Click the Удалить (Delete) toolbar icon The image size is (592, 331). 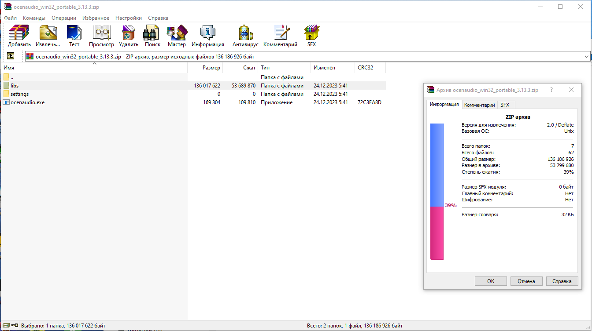click(x=128, y=33)
